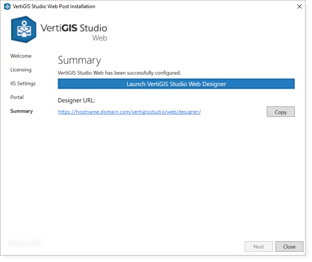Image resolution: width=312 pixels, height=262 pixels.
Task: Click the Summary page heading
Action: [79, 60]
